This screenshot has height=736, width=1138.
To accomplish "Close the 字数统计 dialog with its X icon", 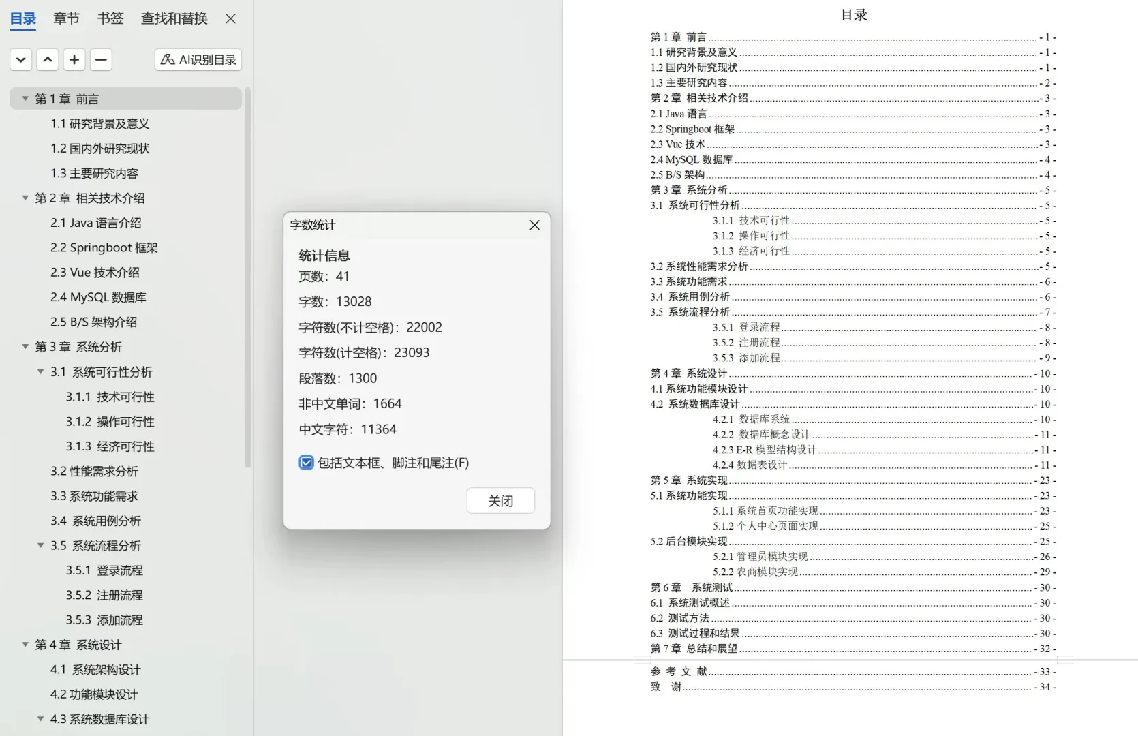I will (x=534, y=225).
